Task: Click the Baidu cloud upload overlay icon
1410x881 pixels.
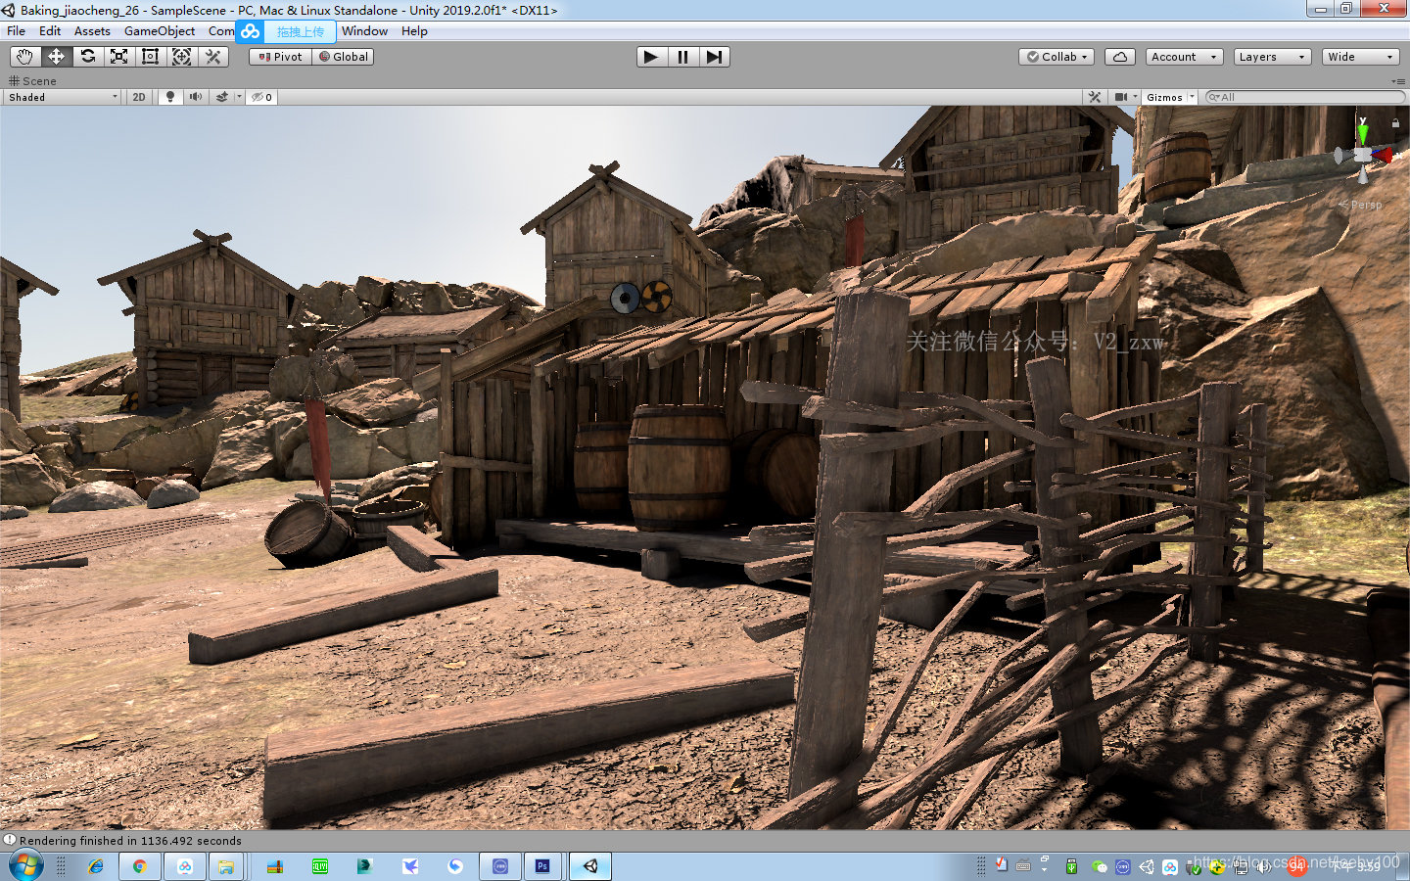Action: (x=251, y=31)
